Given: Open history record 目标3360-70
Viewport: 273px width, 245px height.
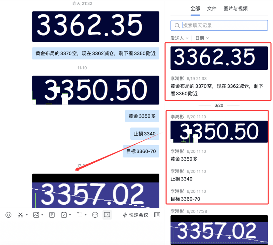Looking at the screenshot, I should [x=185, y=199].
